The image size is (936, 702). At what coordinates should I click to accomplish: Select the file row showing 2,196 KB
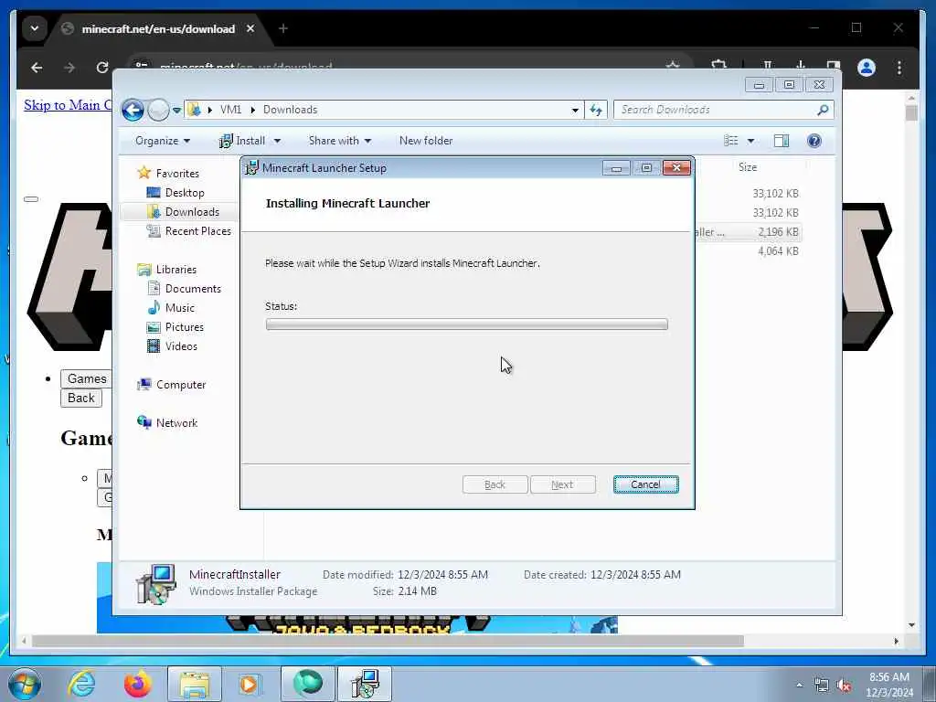tap(750, 232)
